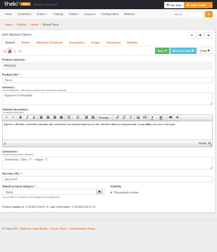Open the Formats dropdown in the editor
217x252 pixels.
[105, 118]
